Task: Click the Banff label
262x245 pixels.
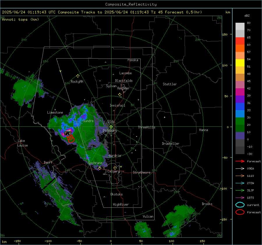Action: tap(48, 163)
